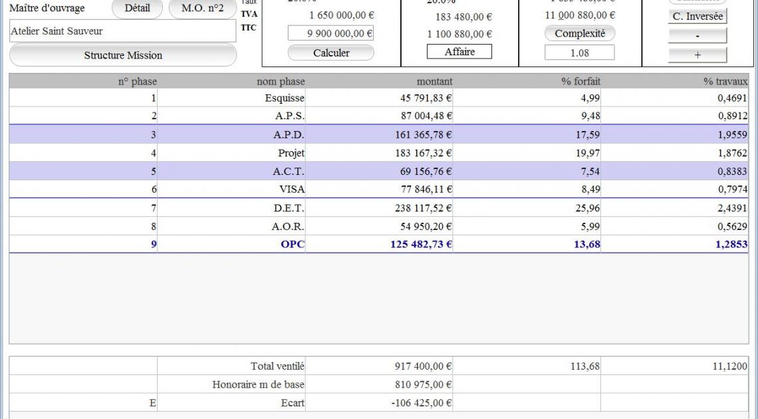758x419 pixels.
Task: Click the montant column header
Action: pos(435,81)
